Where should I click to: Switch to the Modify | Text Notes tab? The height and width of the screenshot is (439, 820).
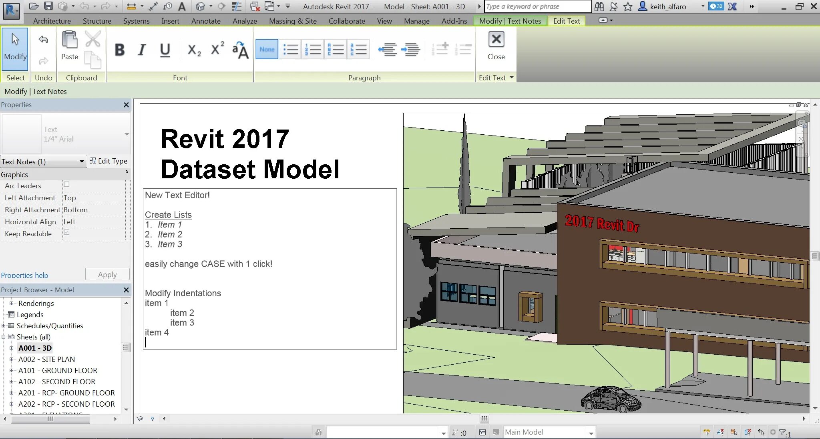(x=510, y=21)
